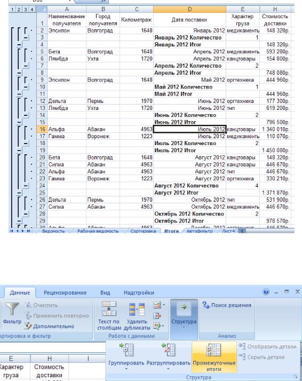Screen dimensions: 302x381
Task: Click the select-all corner of the sheet
Action: 42,9
